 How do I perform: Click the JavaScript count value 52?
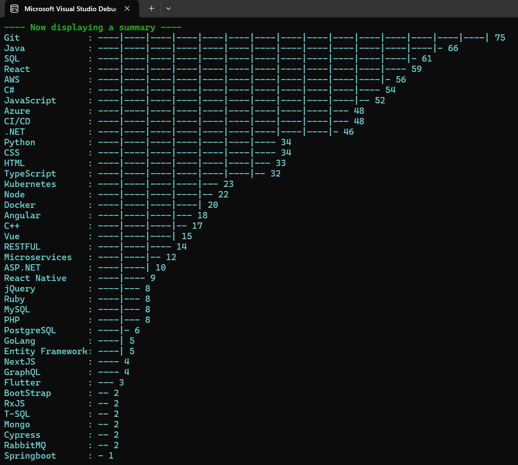tap(380, 100)
